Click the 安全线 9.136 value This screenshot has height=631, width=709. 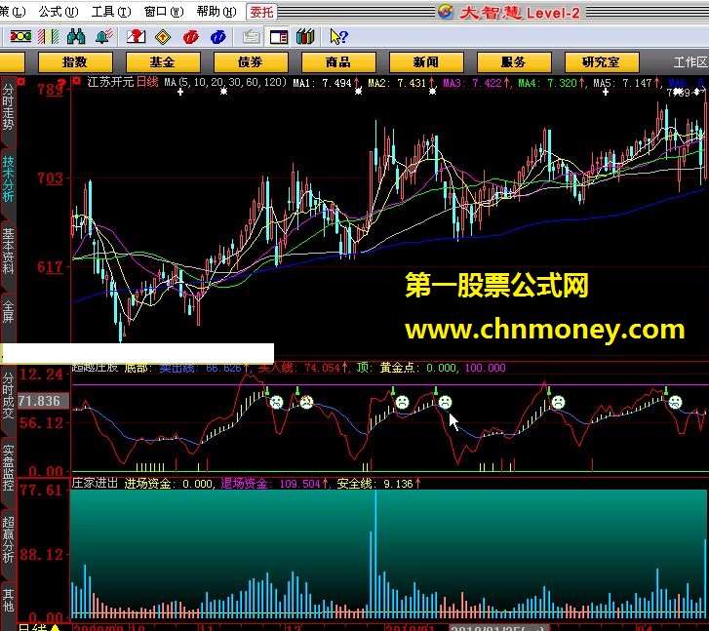[x=379, y=484]
